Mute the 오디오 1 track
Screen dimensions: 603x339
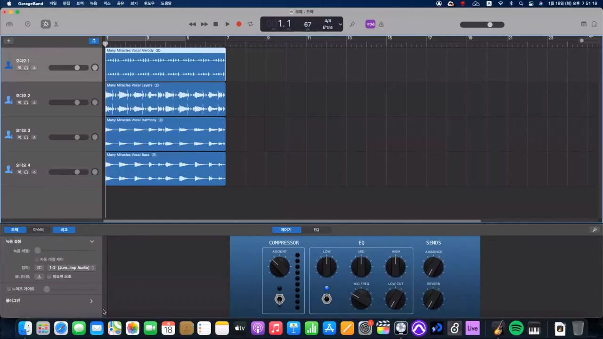pos(19,67)
